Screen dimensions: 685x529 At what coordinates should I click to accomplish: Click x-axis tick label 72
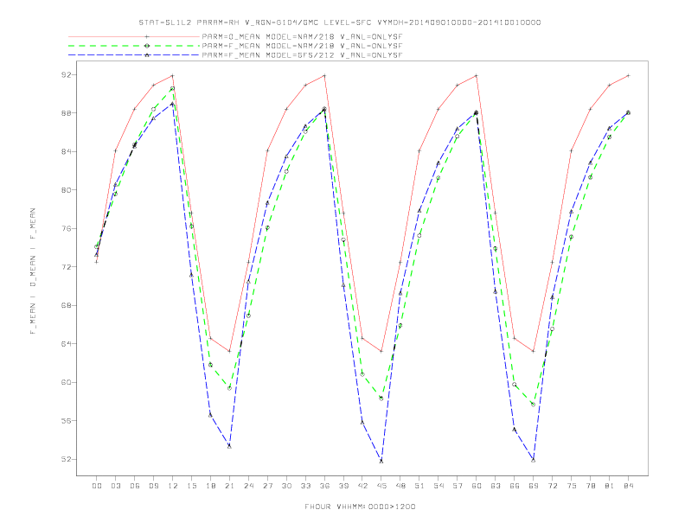tap(553, 486)
